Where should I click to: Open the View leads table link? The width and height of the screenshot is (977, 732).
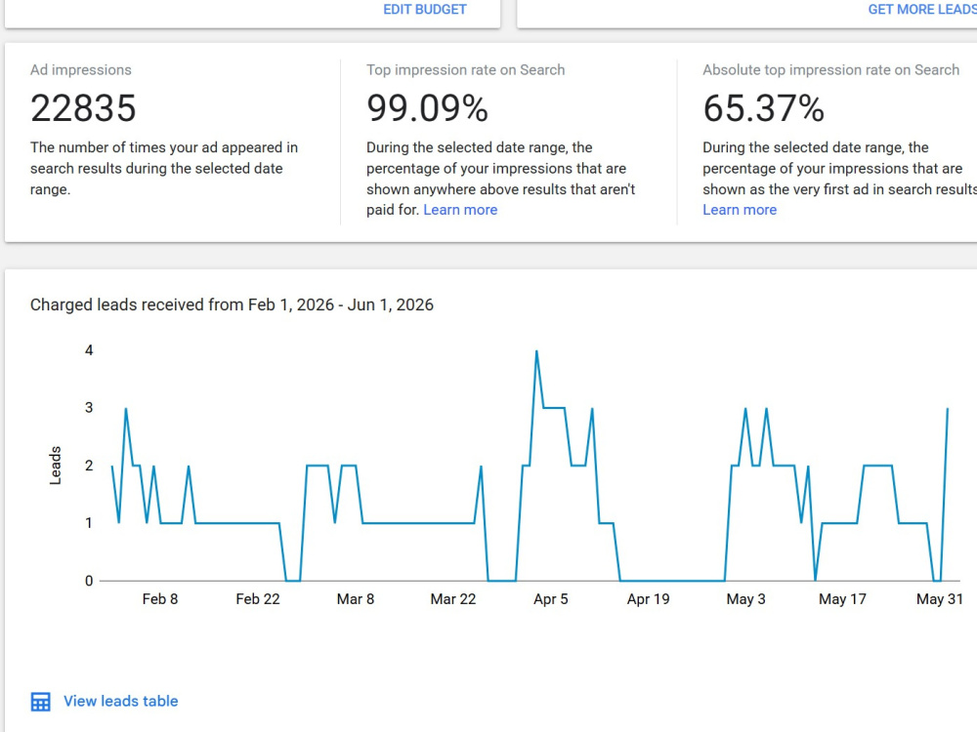[x=121, y=701]
